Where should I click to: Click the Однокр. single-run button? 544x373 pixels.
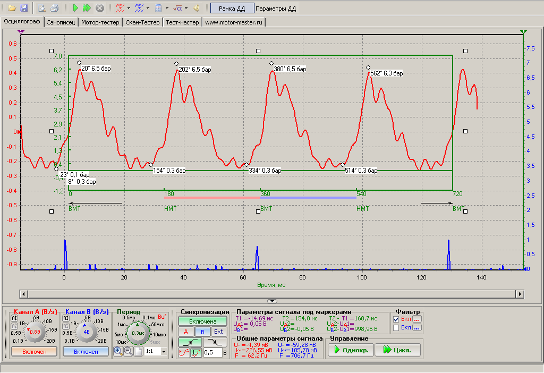(x=351, y=350)
